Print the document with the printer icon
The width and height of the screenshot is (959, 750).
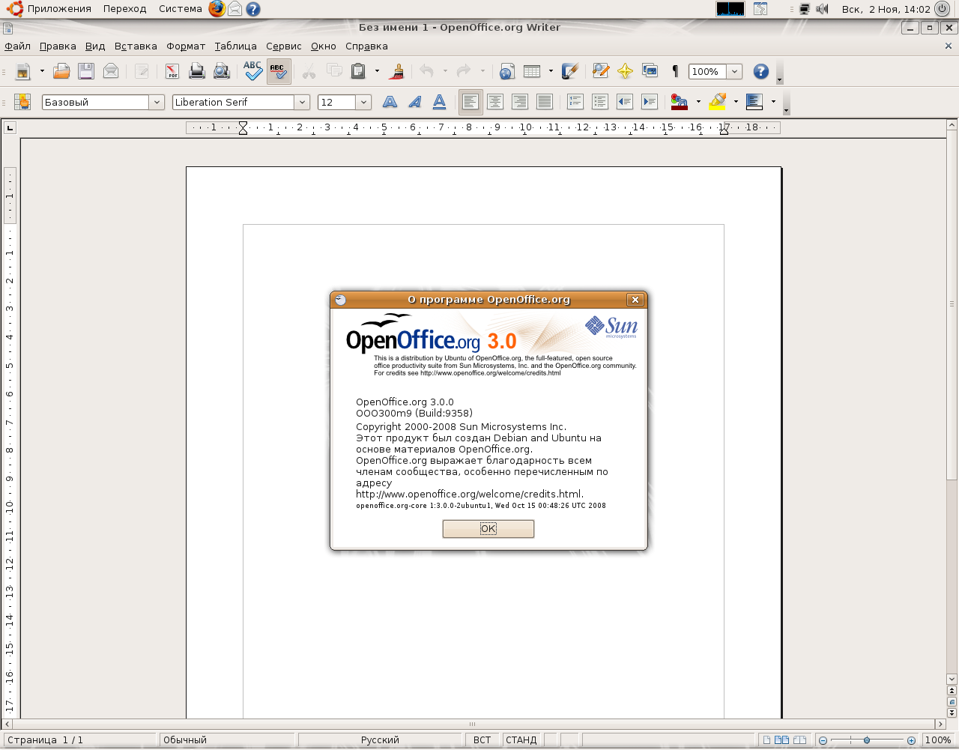point(197,71)
